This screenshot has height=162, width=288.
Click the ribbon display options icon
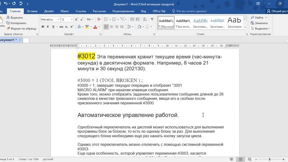pyautogui.click(x=258, y=4)
